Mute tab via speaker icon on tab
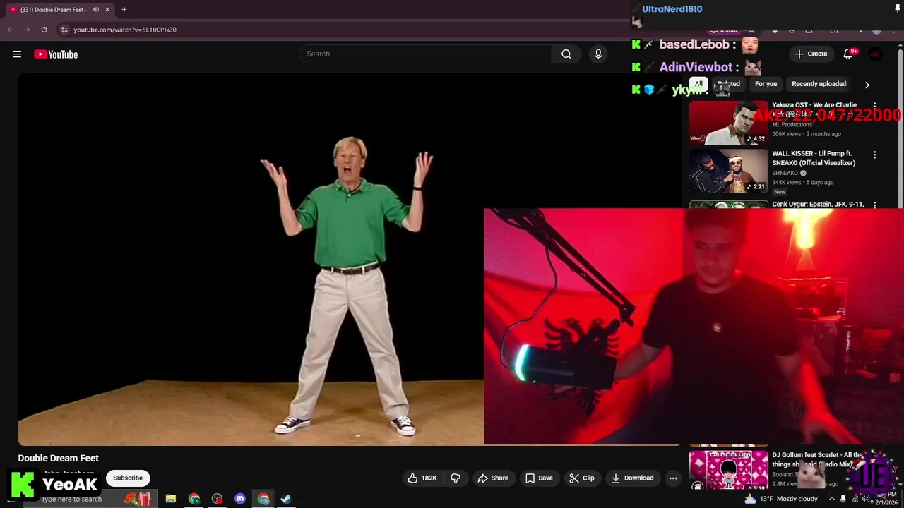 pyautogui.click(x=95, y=10)
